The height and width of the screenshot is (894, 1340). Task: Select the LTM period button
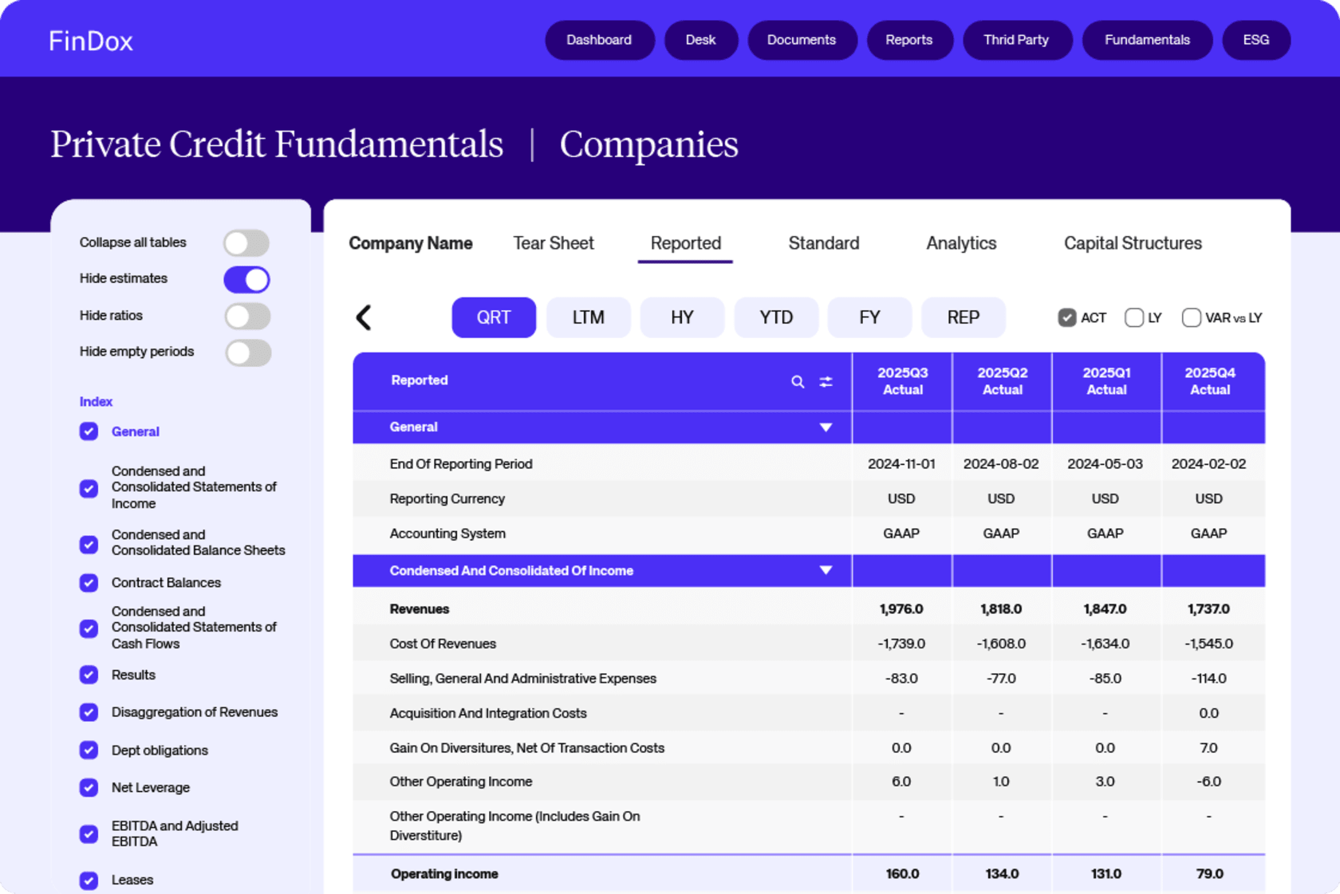click(588, 317)
